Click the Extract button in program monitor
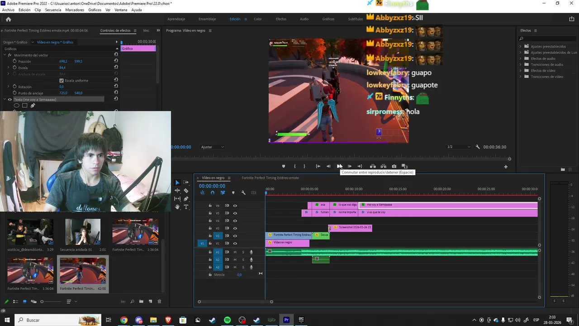579x326 pixels. [383, 166]
